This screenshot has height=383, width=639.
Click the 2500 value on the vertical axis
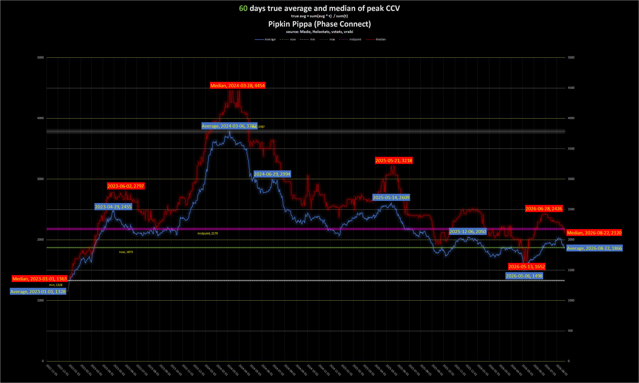coord(571,209)
